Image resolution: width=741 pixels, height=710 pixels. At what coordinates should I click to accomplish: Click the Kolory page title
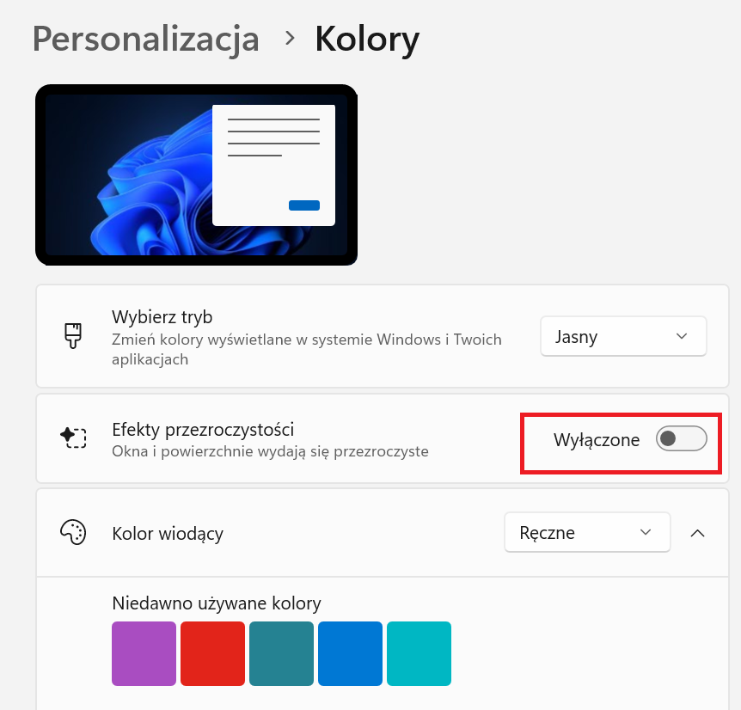367,39
